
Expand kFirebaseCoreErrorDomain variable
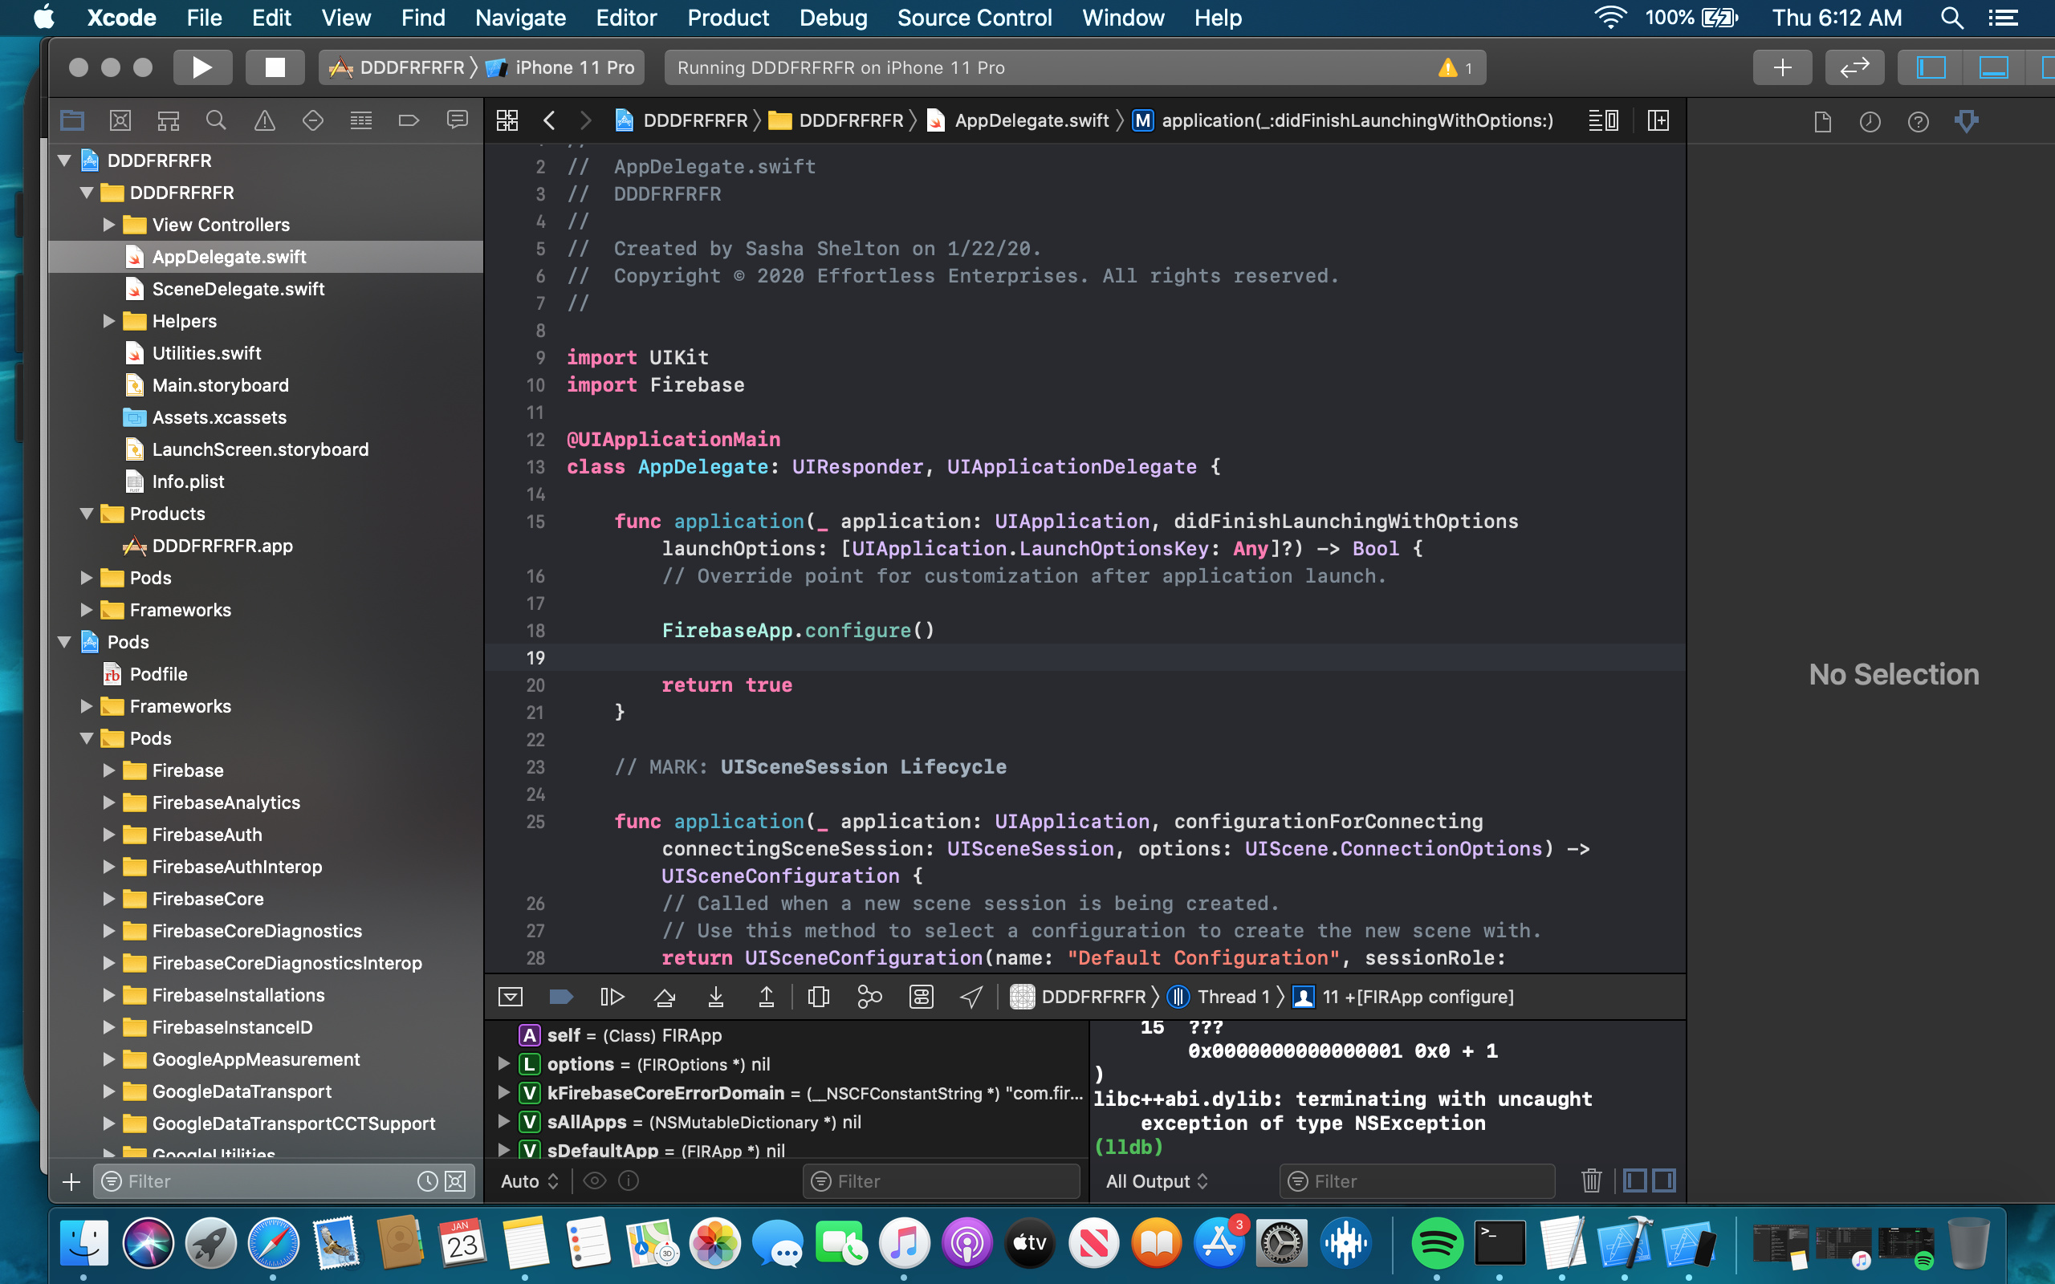coord(503,1093)
